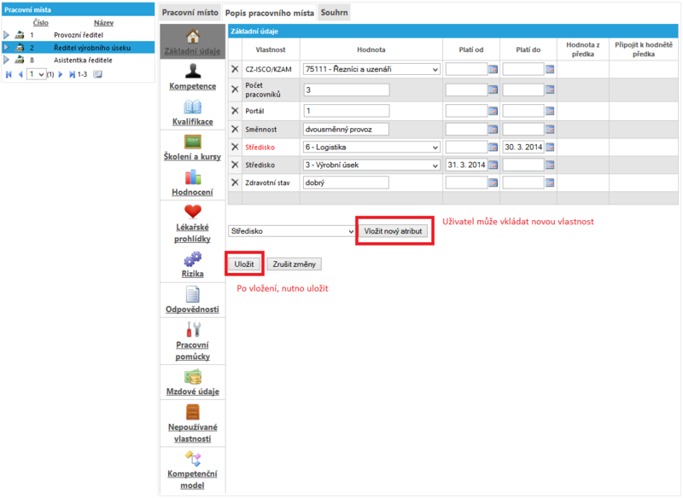
Task: Go to last page of Pracovní místa
Action: point(72,74)
